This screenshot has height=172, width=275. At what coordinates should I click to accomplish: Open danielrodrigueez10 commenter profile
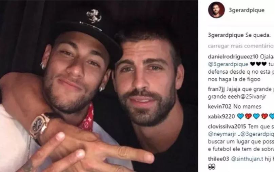[x=233, y=57]
